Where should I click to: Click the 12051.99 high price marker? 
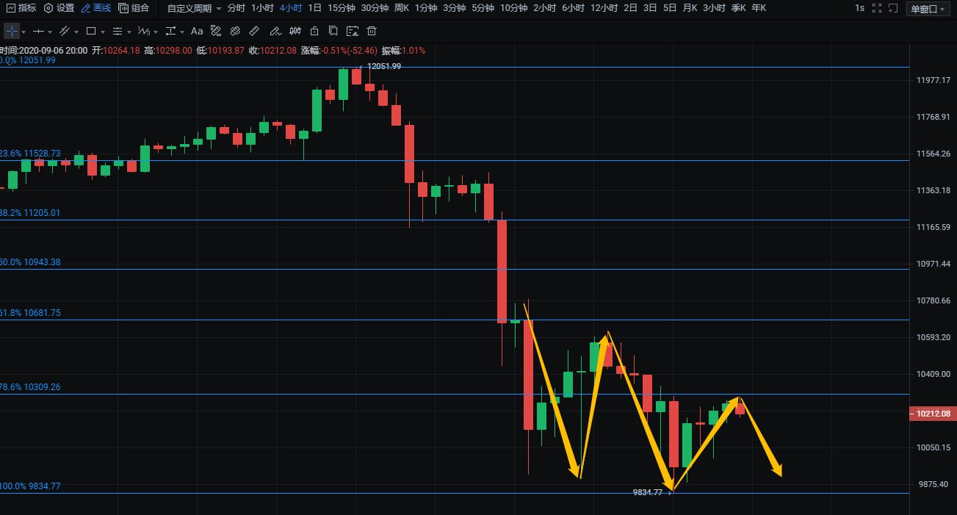(383, 66)
